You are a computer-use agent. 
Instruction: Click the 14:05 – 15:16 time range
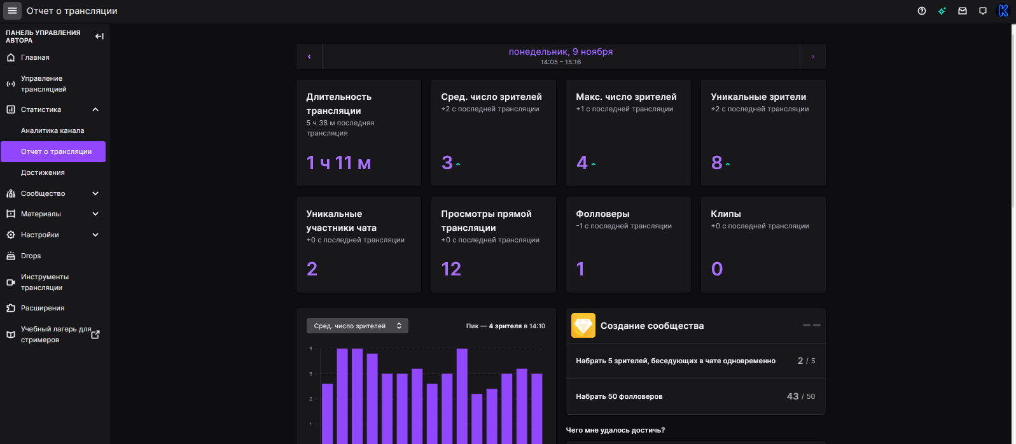tap(560, 62)
